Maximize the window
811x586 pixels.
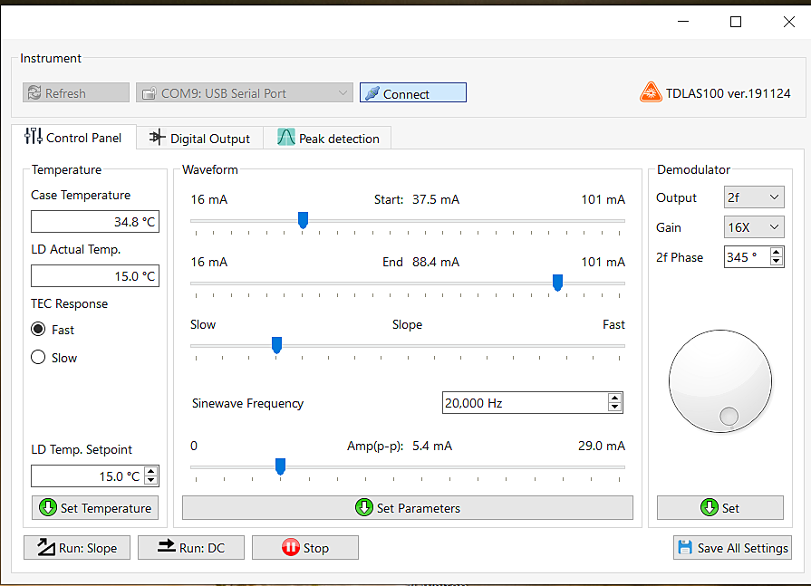tap(736, 22)
